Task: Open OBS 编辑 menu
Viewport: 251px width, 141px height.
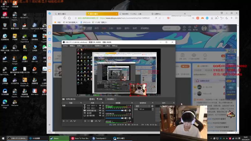Action: [72, 46]
